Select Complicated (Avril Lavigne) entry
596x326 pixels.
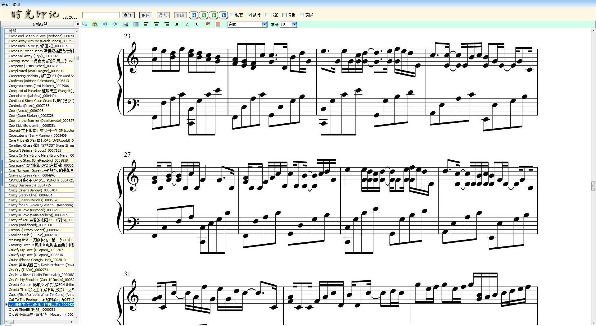[41, 71]
